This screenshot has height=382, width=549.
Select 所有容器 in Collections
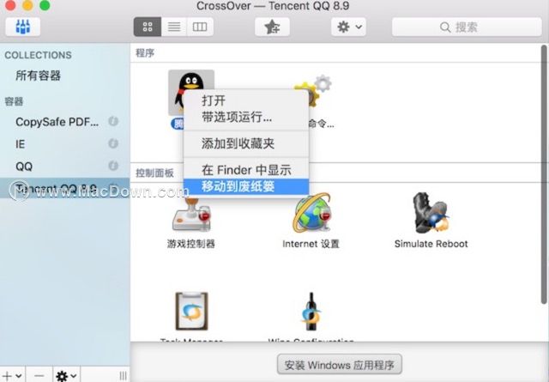38,76
